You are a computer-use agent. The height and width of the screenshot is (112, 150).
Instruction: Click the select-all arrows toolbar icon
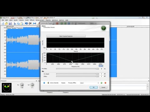pyautogui.click(x=34, y=24)
